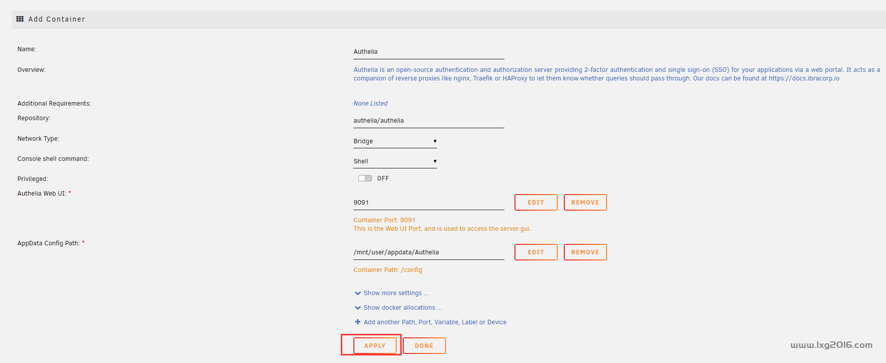Focus the Name field containing Authelia
The height and width of the screenshot is (363, 886).
click(429, 52)
